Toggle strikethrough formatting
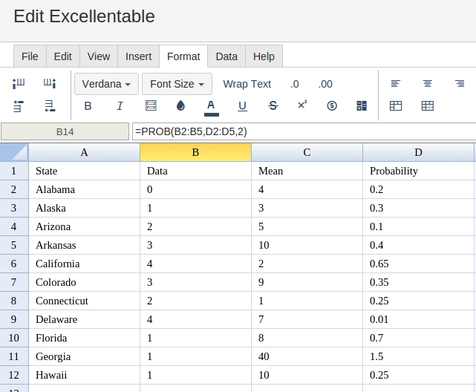Image resolution: width=476 pixels, height=392 pixels. click(x=273, y=106)
